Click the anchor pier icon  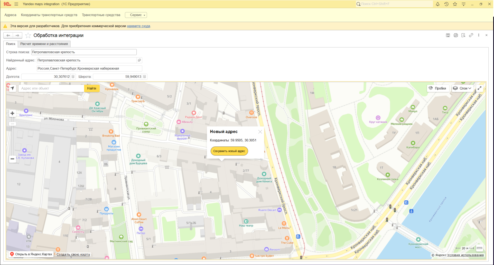[411, 211]
